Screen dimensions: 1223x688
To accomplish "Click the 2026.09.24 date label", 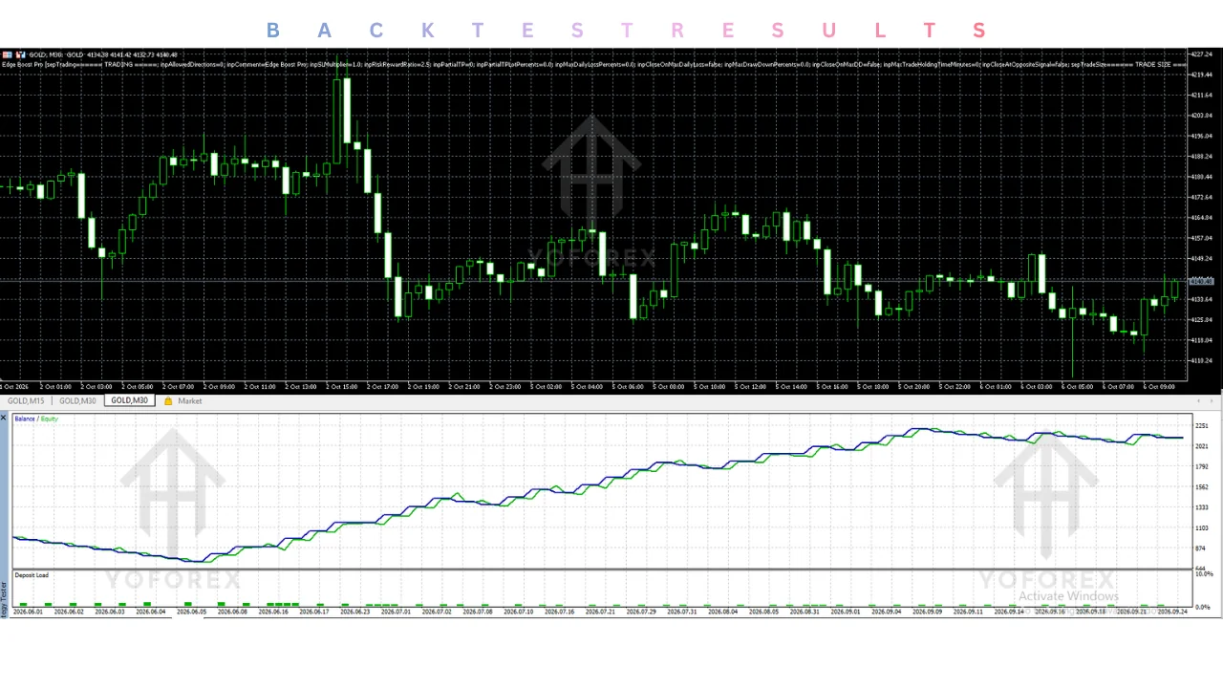I will [1172, 612].
